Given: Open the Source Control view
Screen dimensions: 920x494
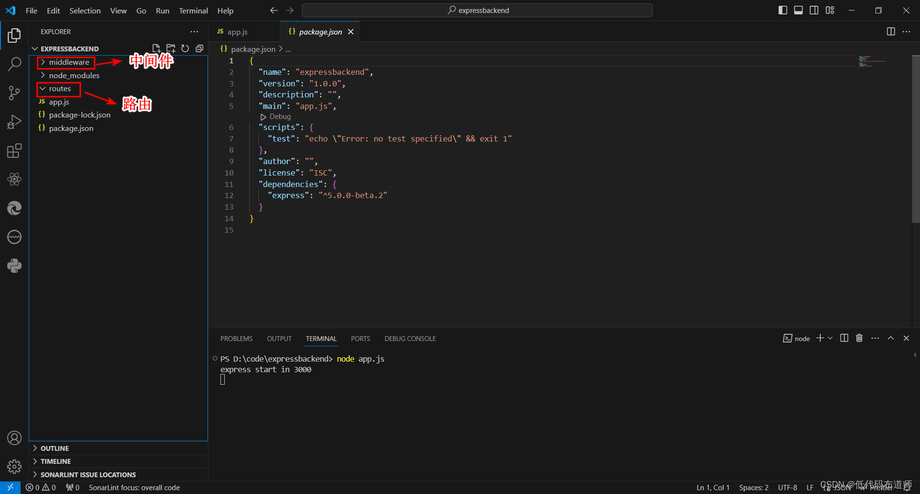Looking at the screenshot, I should [x=14, y=93].
